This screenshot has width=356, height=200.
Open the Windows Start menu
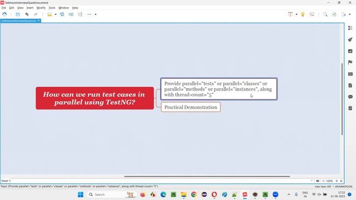pos(81,194)
